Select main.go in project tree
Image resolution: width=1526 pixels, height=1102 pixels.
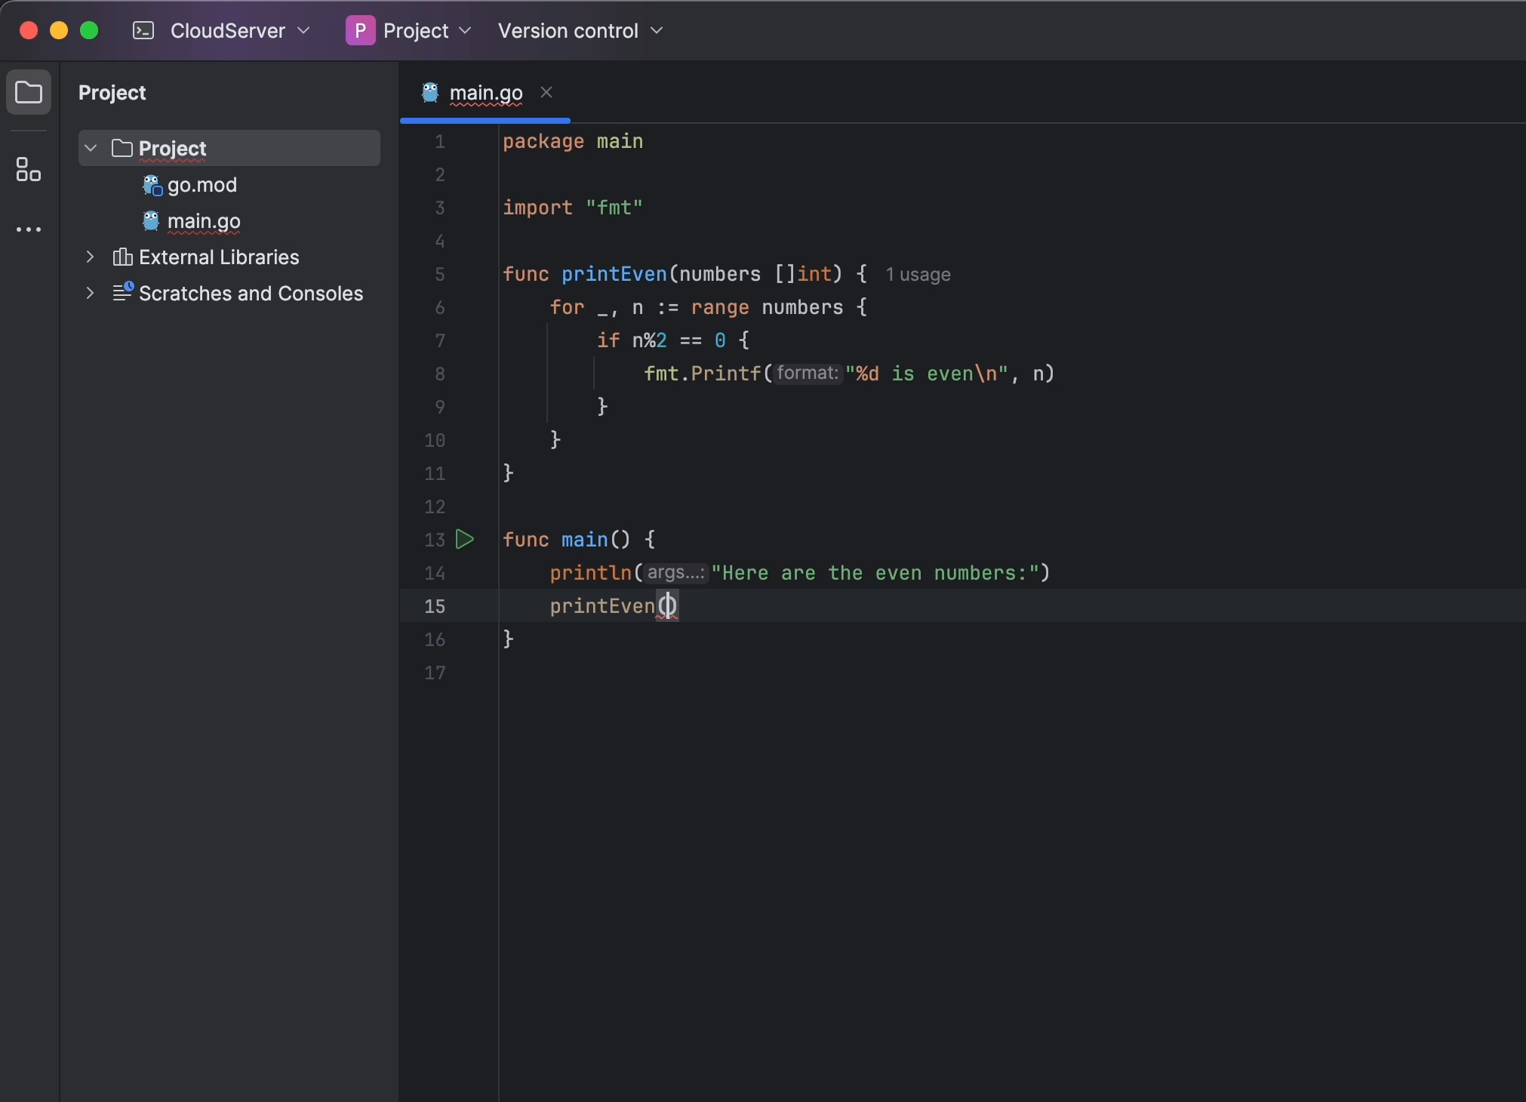pos(202,220)
